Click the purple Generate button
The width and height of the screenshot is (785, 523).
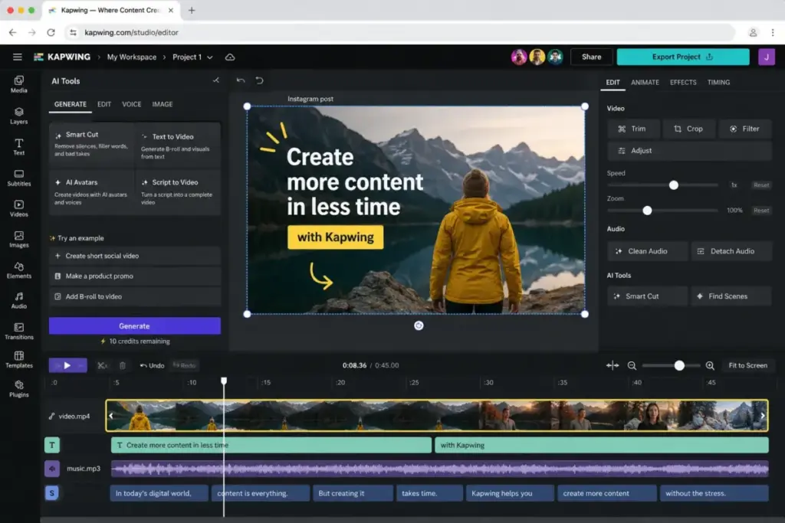pos(135,326)
